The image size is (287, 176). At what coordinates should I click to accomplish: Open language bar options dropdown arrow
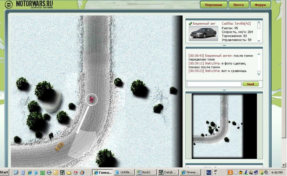click(x=215, y=174)
